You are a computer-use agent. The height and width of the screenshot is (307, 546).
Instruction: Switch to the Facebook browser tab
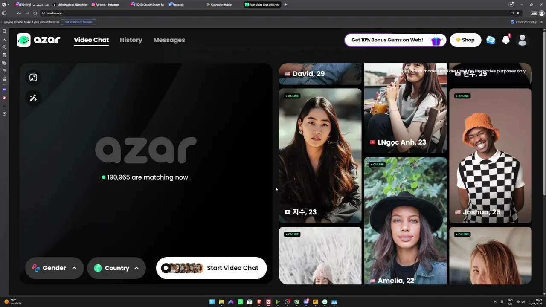click(x=185, y=5)
